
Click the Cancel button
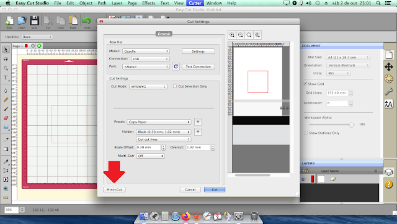pos(190,189)
